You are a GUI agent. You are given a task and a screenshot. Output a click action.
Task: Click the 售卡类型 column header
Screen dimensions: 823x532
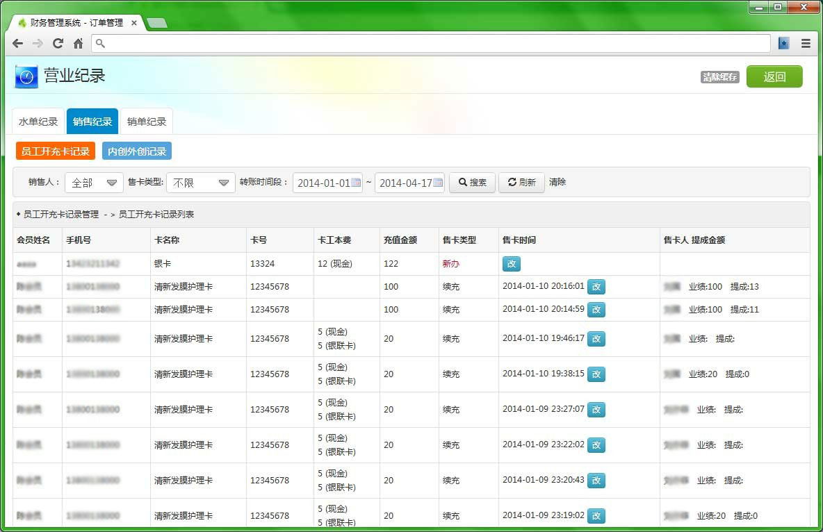click(459, 240)
